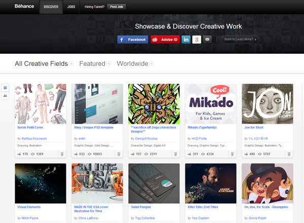Click the Visual Elements dark thumbnail

coord(41,183)
